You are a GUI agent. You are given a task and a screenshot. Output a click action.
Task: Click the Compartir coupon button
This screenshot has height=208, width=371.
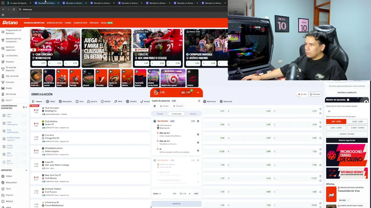tap(178, 106)
